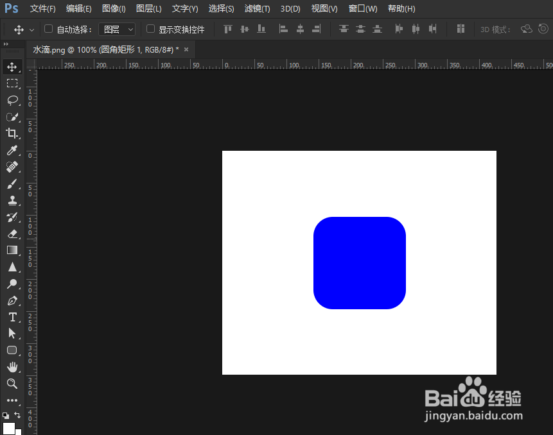The width and height of the screenshot is (553, 435).
Task: Open the 滤镜(T) menu
Action: [257, 8]
